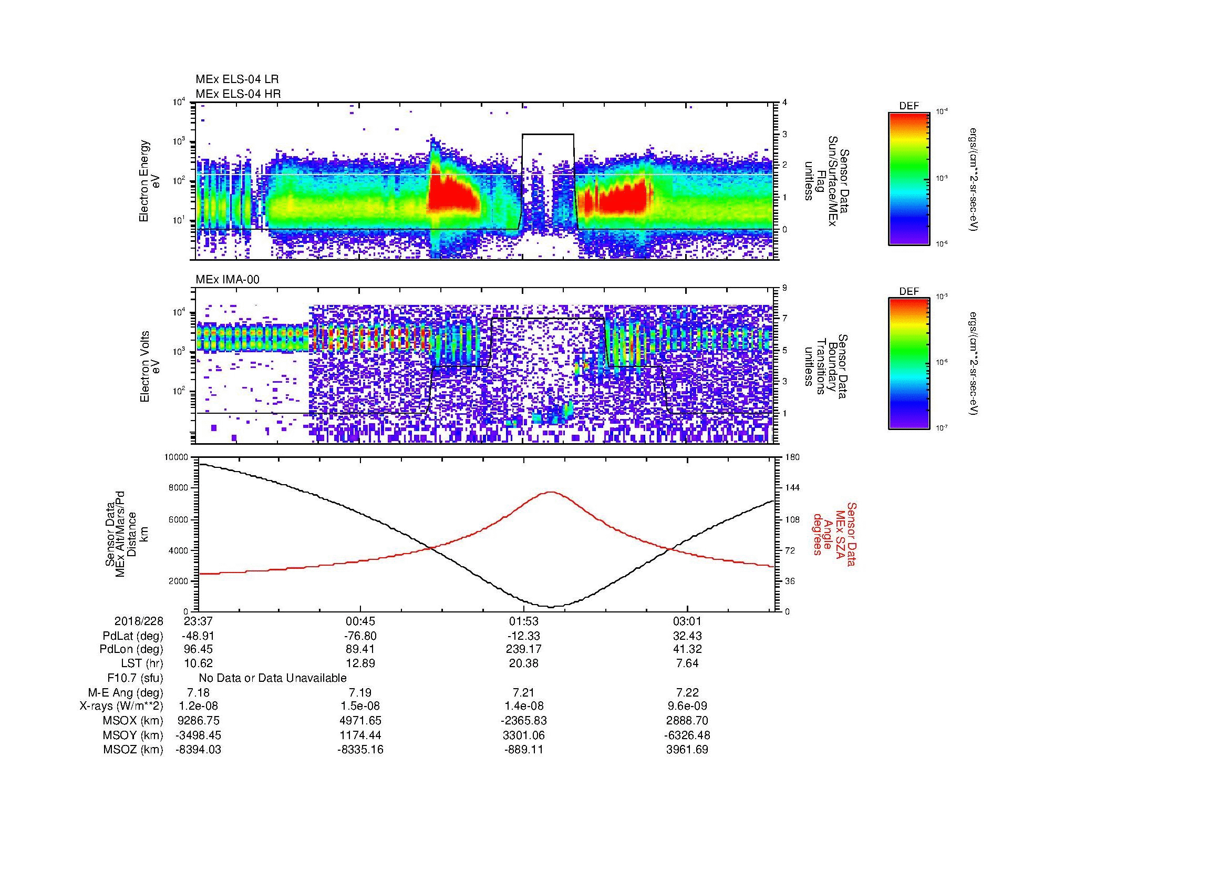Click the 10000 tick on altitude axis
This screenshot has width=1229, height=869.
pyautogui.click(x=177, y=457)
